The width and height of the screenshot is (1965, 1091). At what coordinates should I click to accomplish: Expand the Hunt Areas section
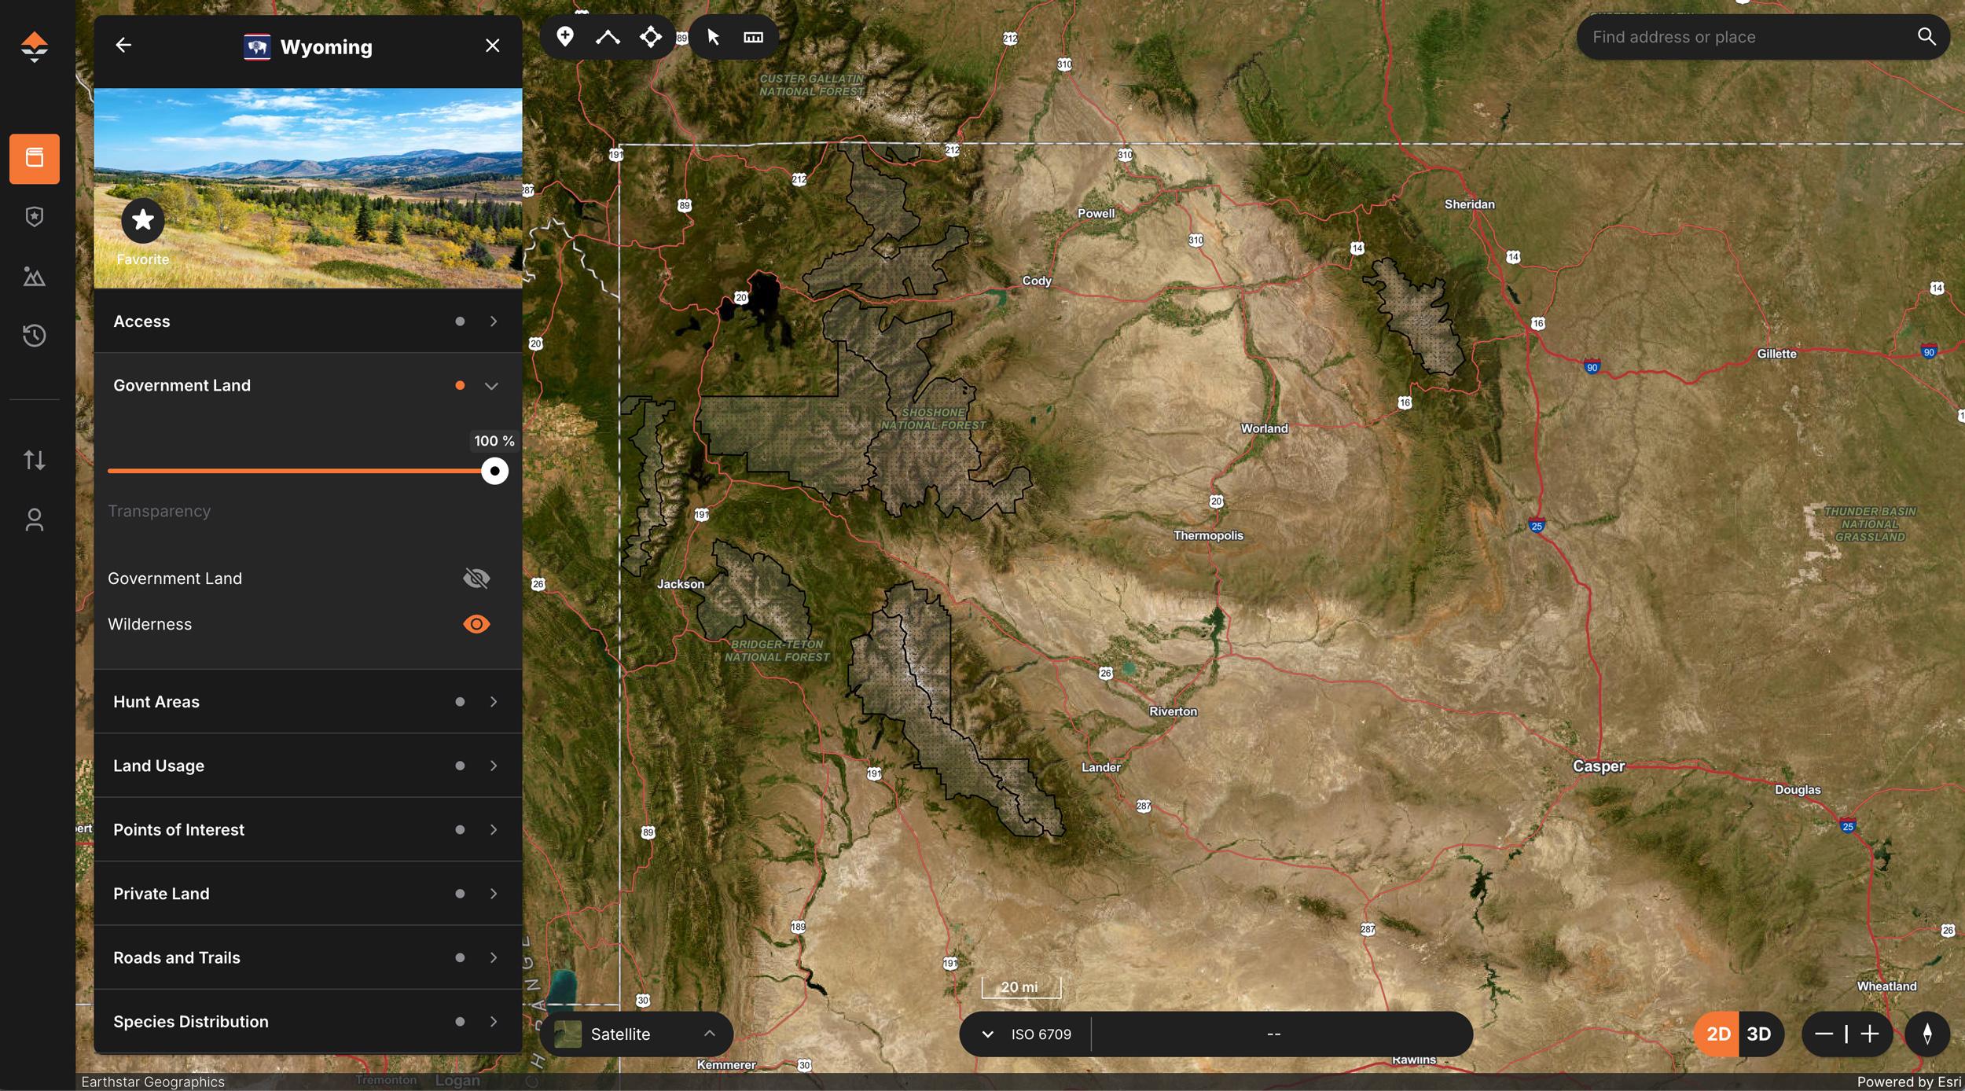click(x=494, y=701)
